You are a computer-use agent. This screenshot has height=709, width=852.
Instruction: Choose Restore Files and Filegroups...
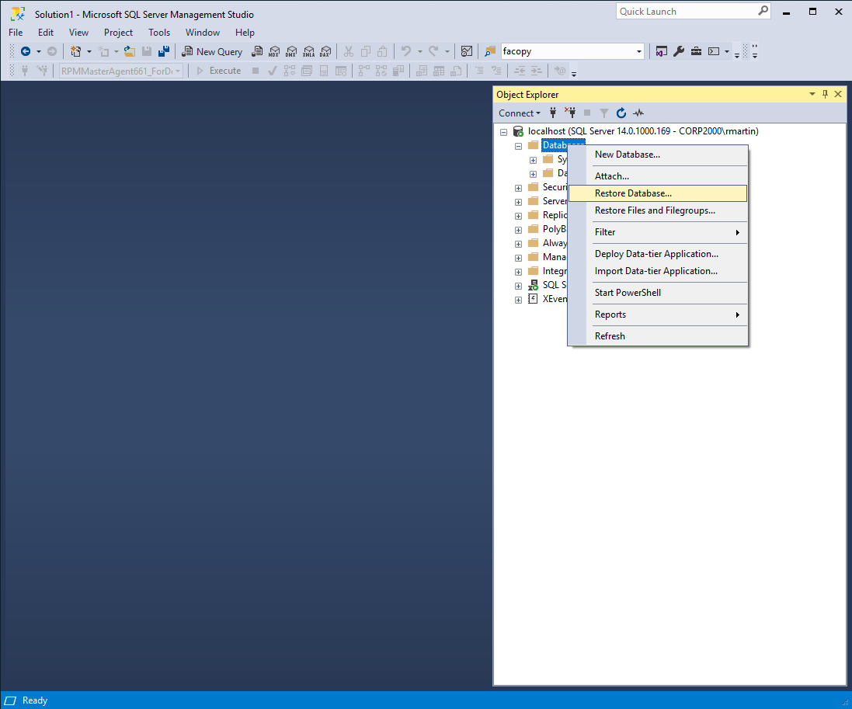click(658, 210)
